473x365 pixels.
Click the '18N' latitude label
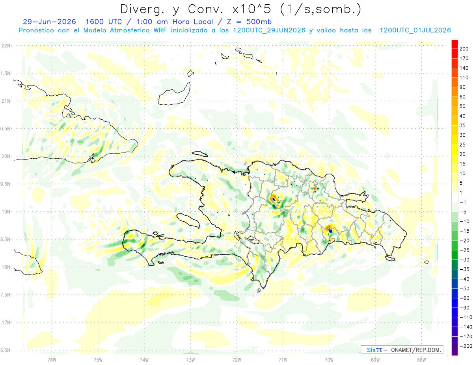pos(6,267)
